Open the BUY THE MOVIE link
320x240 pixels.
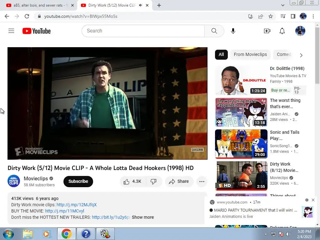click(64, 211)
